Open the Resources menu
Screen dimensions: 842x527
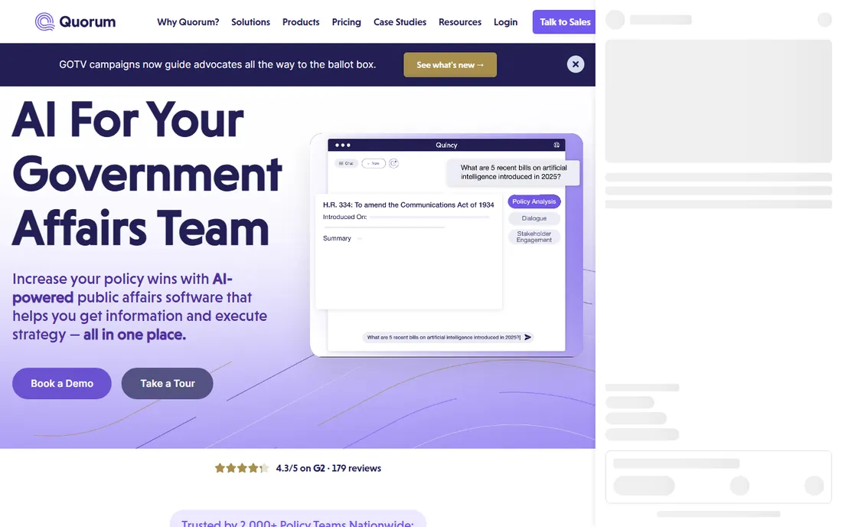click(460, 22)
